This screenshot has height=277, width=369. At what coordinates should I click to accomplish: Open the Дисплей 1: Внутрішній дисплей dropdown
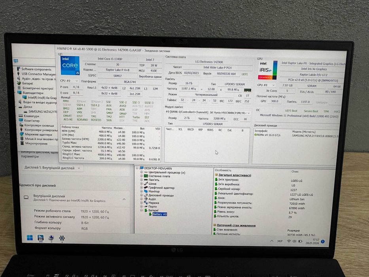pos(52,168)
